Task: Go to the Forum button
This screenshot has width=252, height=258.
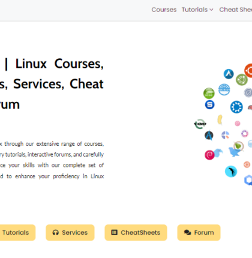Action: point(199,232)
